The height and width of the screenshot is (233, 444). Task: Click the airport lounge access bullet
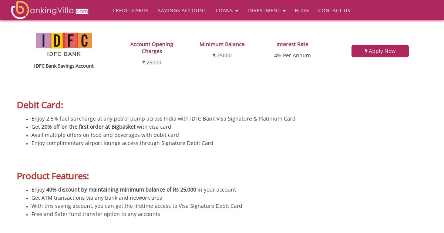point(122,143)
